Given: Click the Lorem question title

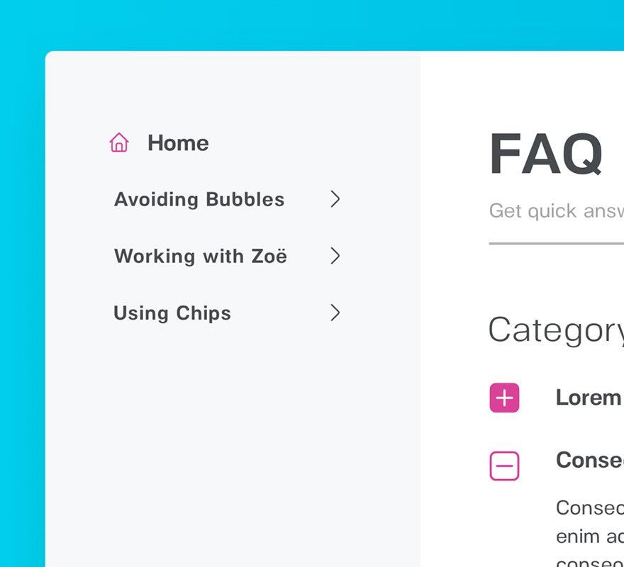Looking at the screenshot, I should click(x=588, y=398).
